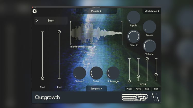Click the Subvert knob
This screenshot has width=193, height=108.
click(80, 73)
